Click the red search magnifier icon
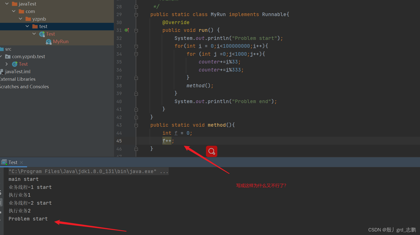This screenshot has height=235, width=420. [212, 151]
